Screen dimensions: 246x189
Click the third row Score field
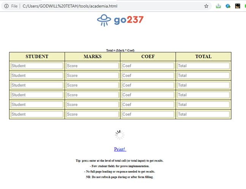pos(92,85)
